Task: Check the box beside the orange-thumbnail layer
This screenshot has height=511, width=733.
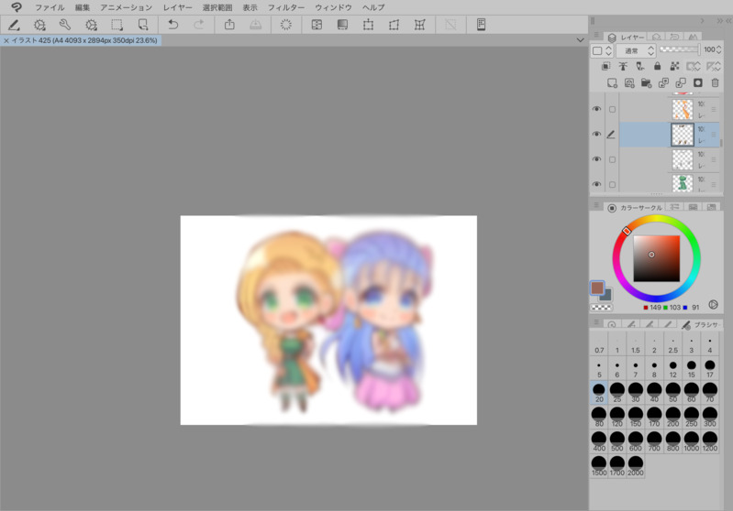Action: coord(613,109)
